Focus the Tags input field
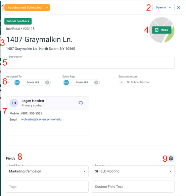This screenshot has height=196, width=186. (x=47, y=187)
